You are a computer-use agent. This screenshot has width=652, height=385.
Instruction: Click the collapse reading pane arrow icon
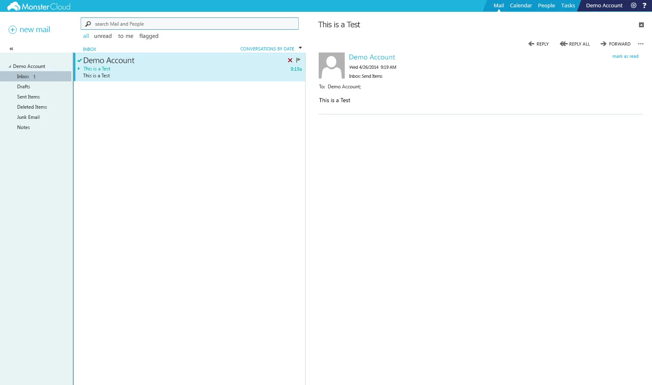(x=641, y=25)
